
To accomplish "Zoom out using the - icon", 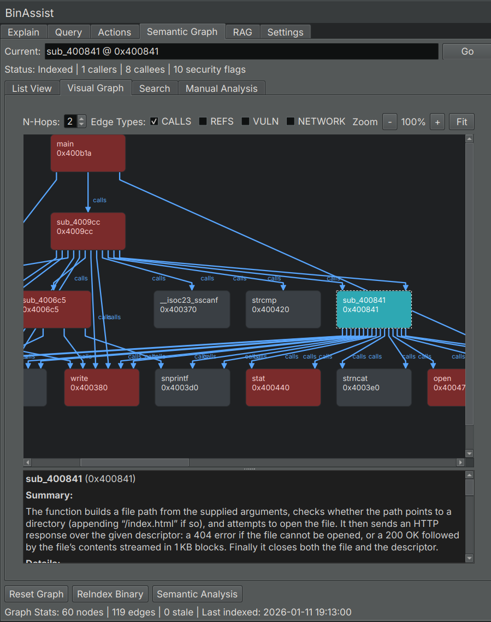I will pos(389,121).
